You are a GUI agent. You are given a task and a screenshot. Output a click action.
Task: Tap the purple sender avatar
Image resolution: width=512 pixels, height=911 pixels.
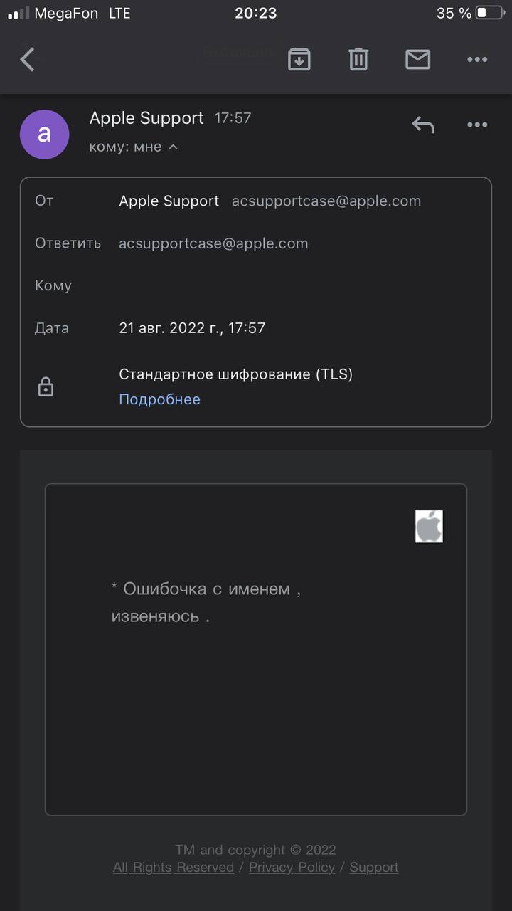tap(45, 134)
